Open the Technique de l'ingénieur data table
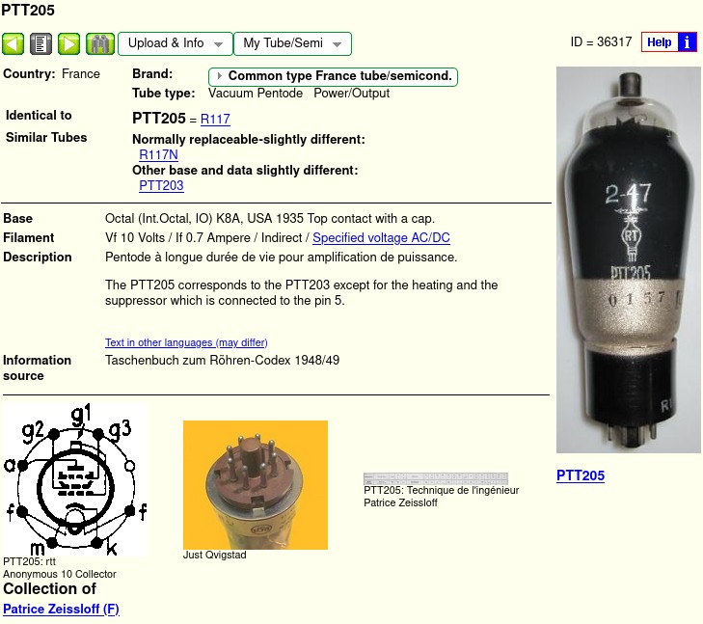The image size is (703, 624). pyautogui.click(x=435, y=477)
